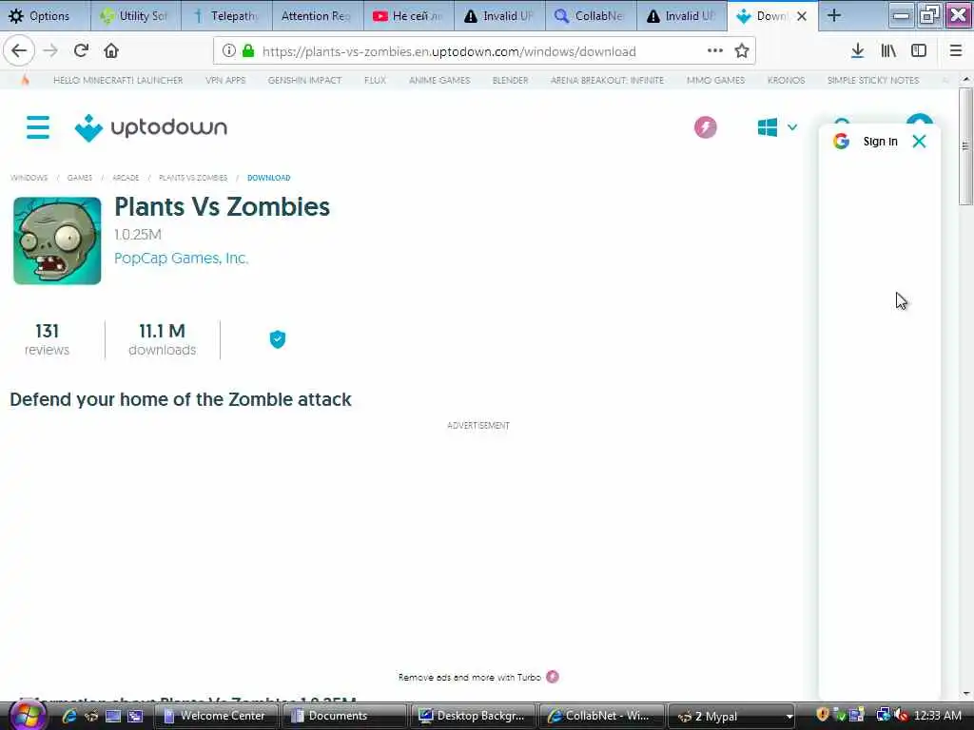Open BLENDER in the top bar

510,80
